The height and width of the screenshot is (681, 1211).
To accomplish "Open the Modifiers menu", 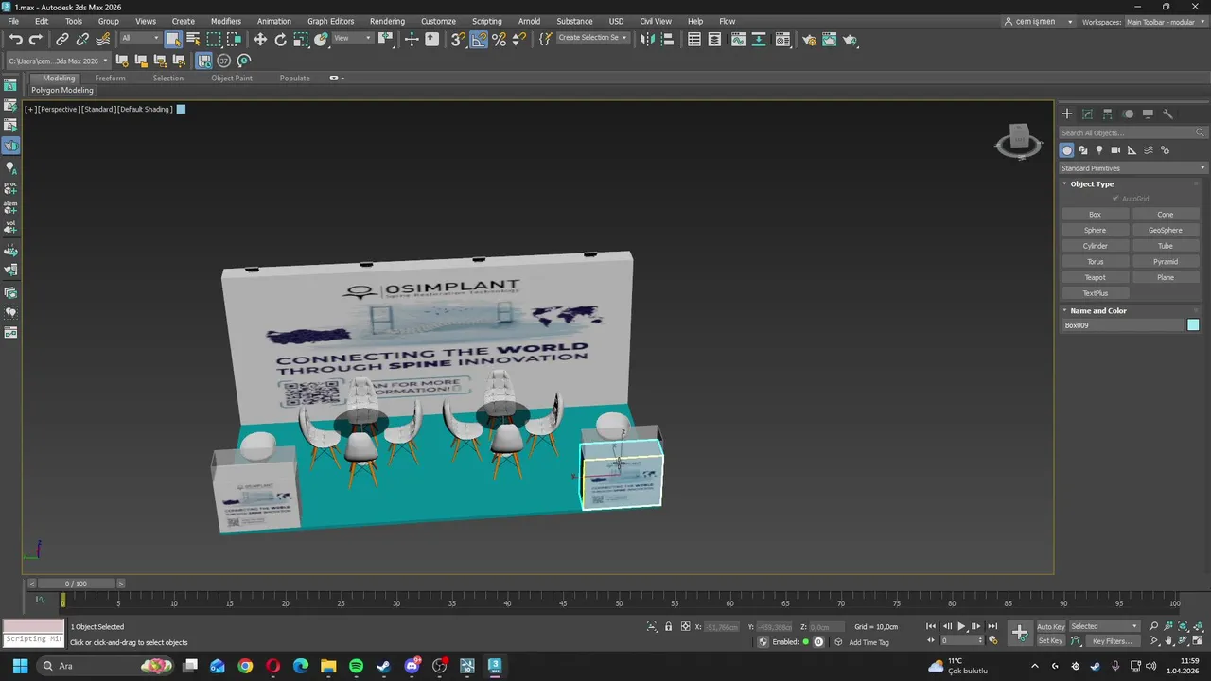I will pyautogui.click(x=226, y=21).
